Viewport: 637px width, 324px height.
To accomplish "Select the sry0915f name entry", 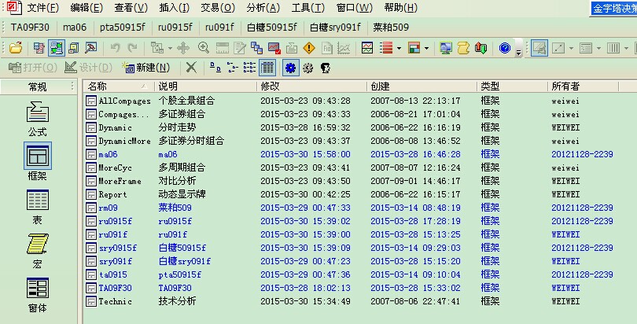I will (117, 248).
